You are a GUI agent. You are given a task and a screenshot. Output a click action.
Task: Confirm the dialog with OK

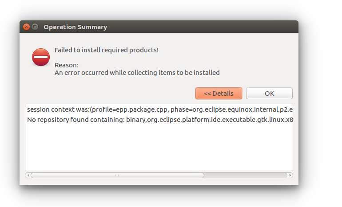click(x=269, y=94)
